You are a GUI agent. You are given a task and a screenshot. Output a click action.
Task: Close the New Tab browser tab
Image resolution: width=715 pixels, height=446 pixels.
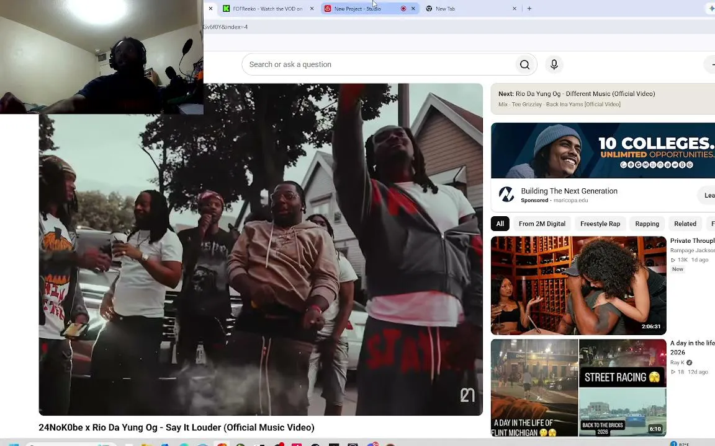515,9
